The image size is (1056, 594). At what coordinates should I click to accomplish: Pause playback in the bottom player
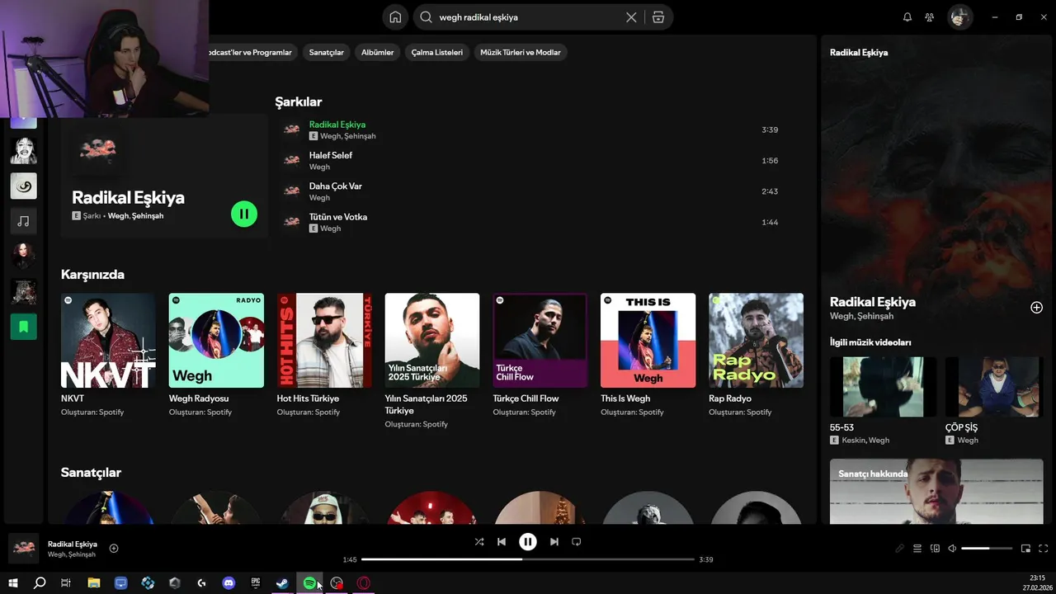(528, 542)
